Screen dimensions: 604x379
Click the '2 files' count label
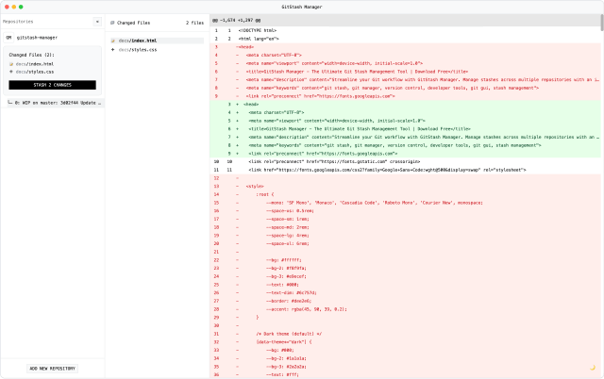pos(194,23)
